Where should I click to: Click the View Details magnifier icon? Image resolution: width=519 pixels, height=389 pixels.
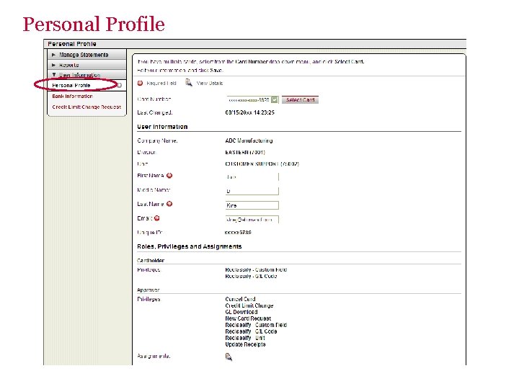(x=189, y=82)
